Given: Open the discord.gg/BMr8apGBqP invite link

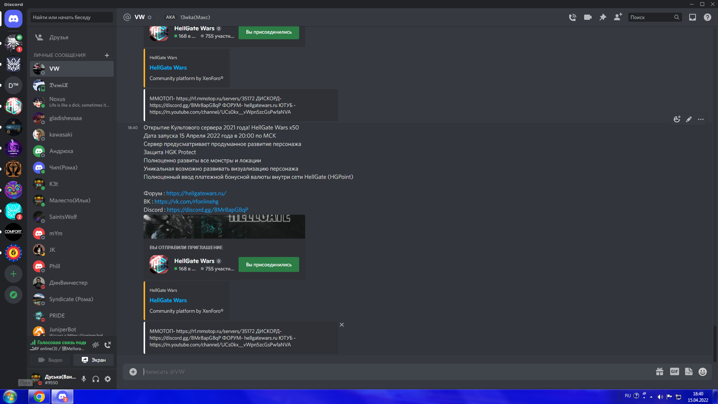Looking at the screenshot, I should coord(208,210).
